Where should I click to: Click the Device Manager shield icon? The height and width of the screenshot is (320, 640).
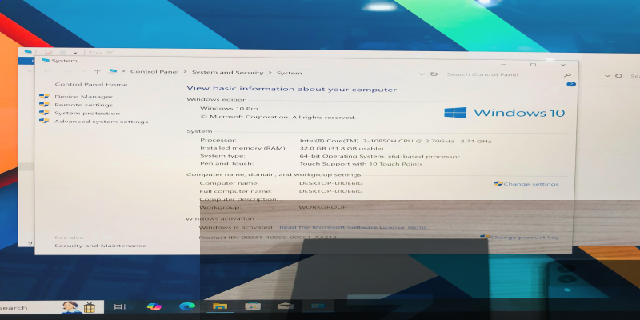coord(44,96)
